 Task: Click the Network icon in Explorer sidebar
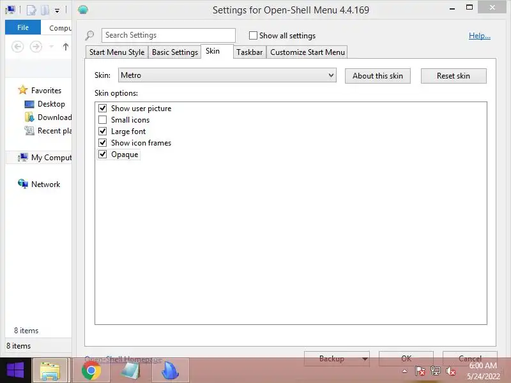(x=23, y=184)
